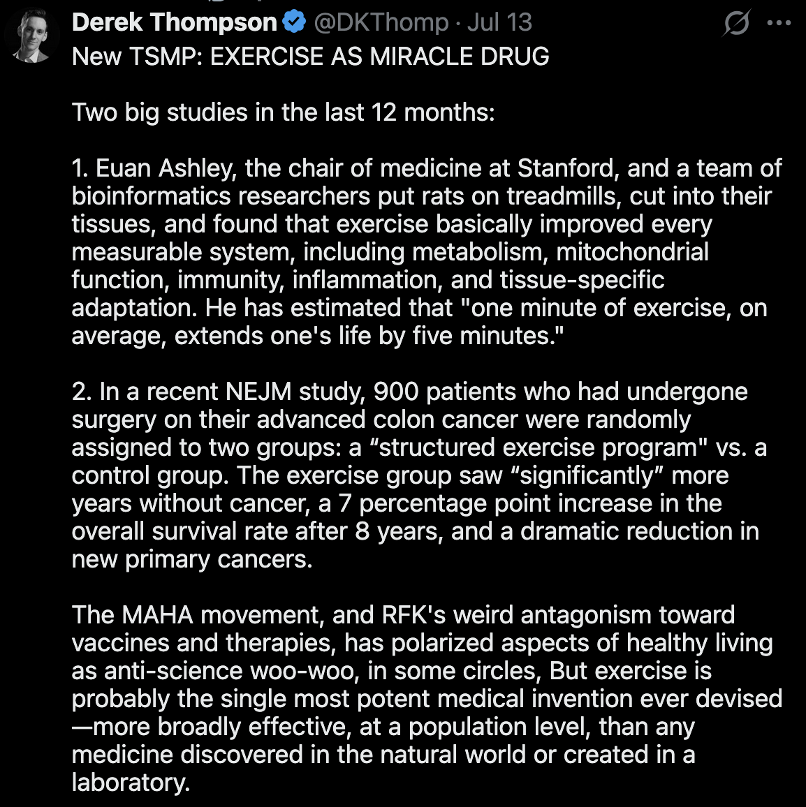Click the "EXERCISE AS MIRACLE DRUG" headline

click(x=379, y=57)
